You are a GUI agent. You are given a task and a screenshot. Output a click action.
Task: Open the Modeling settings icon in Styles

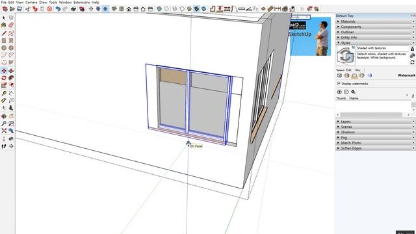[369, 75]
